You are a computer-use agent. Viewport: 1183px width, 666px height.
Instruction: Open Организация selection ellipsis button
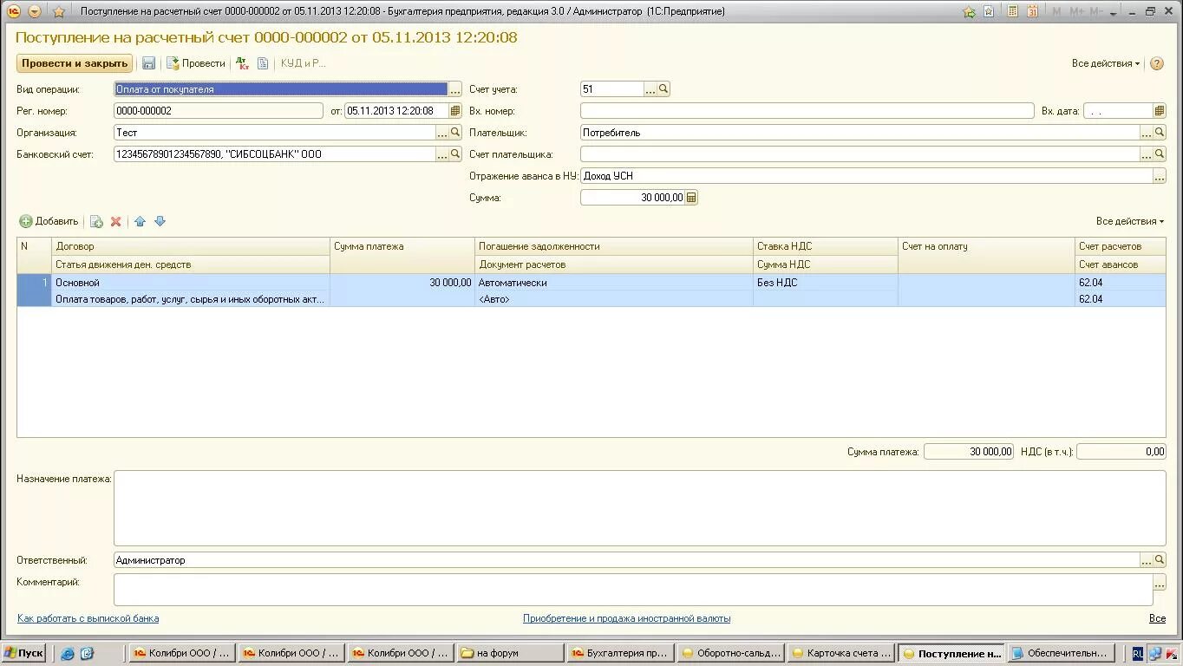(x=442, y=133)
